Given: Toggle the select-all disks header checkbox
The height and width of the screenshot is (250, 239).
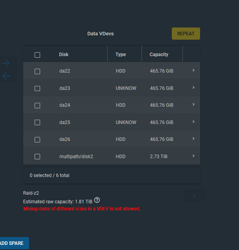Looking at the screenshot, I should [37, 55].
